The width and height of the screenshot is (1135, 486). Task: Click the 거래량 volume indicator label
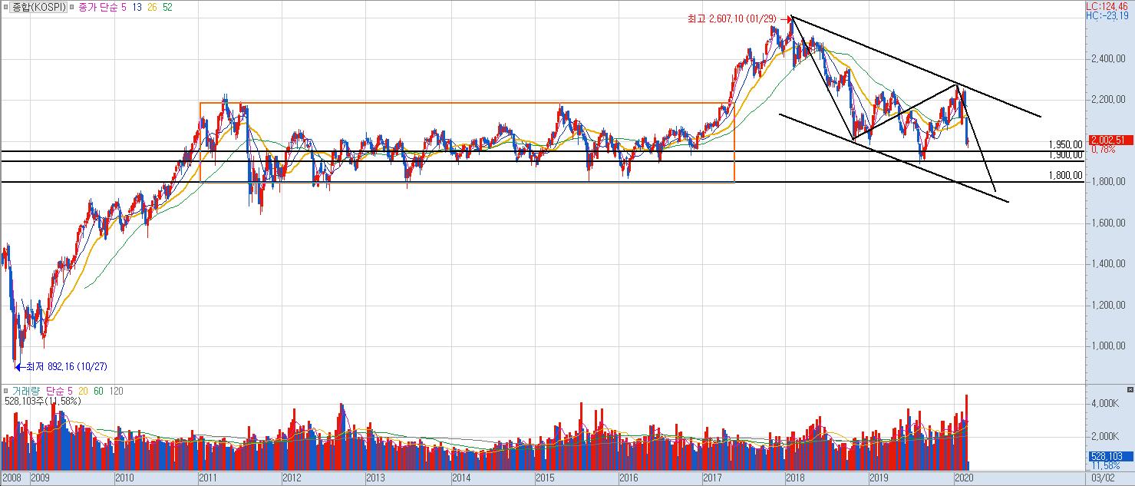[x=27, y=392]
